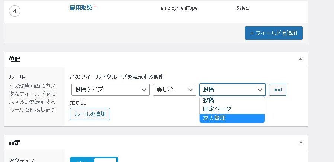Open the 投稿タイプ parameter dropdown
This screenshot has height=162, width=334.
click(110, 90)
